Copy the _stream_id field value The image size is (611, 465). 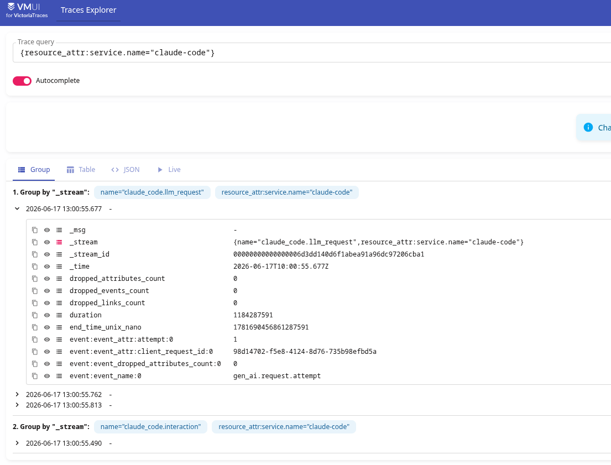pyautogui.click(x=35, y=254)
